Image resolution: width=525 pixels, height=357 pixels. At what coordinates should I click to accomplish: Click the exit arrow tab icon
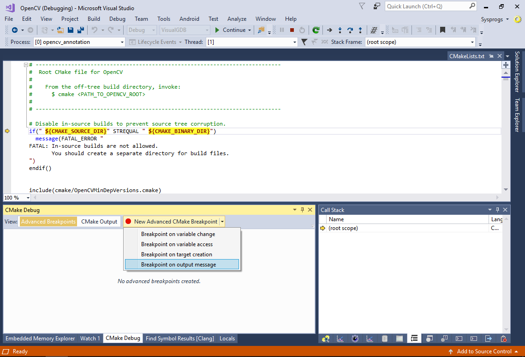pos(489,339)
